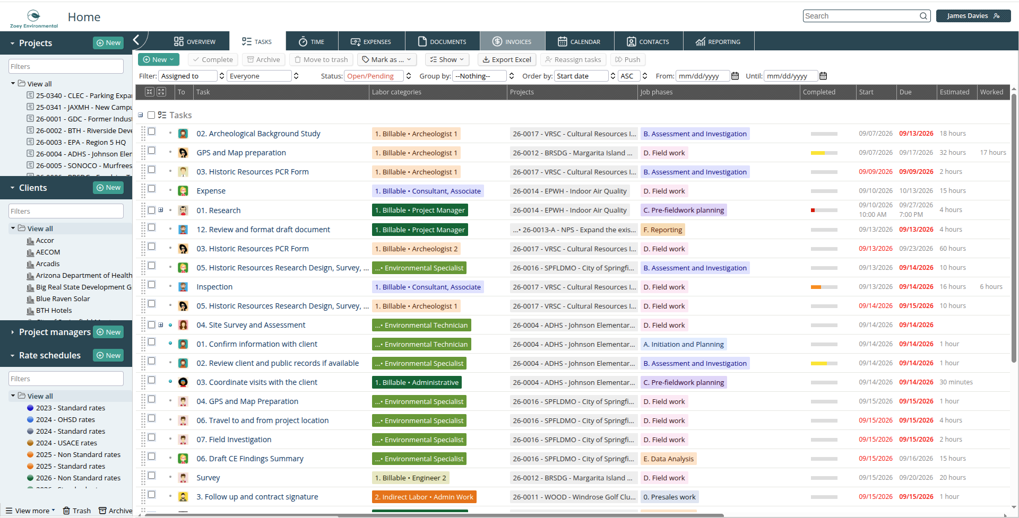Screen dimensions: 1019x518
Task: Select all with the Tasks group checkbox
Action: (x=151, y=115)
